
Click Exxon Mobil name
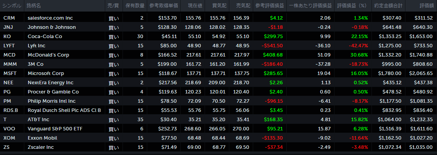click(42, 138)
